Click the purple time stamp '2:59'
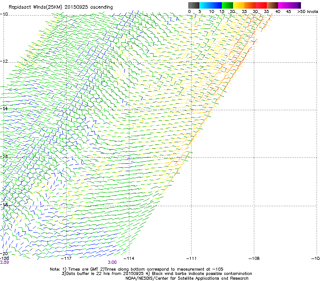The image size is (320, 281). (4, 262)
